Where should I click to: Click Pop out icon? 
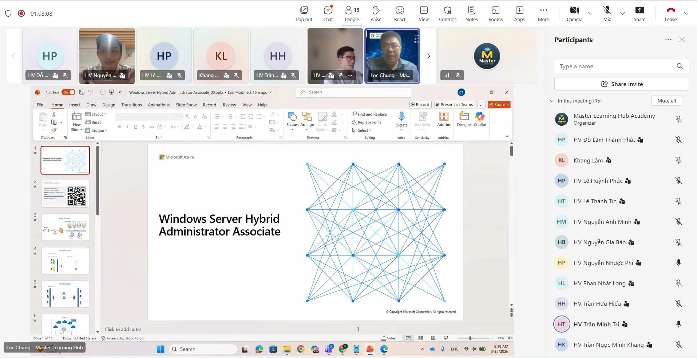click(304, 13)
